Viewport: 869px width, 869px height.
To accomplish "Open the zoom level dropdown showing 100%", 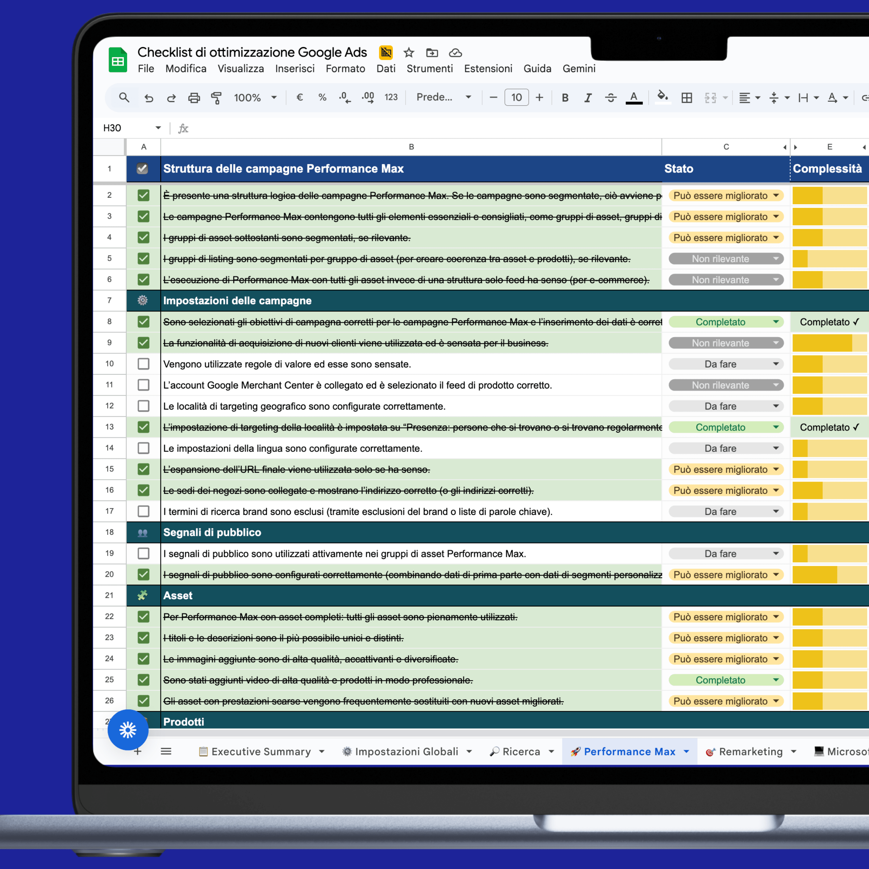I will 255,97.
